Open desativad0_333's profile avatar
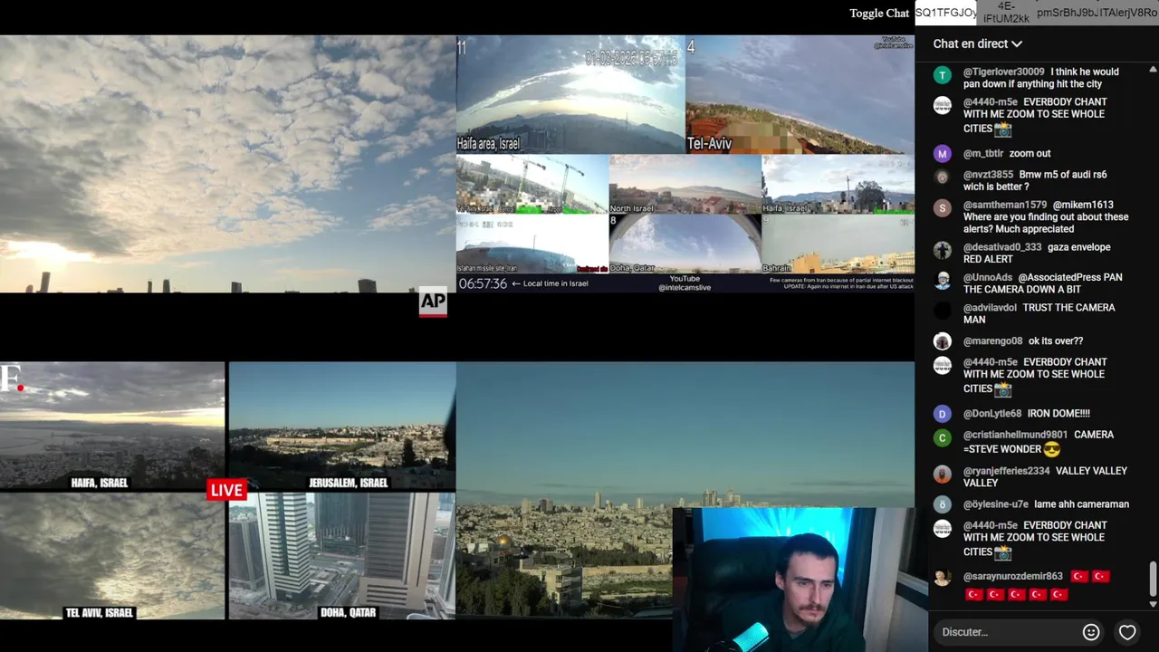Viewport: 1159px width, 652px height. tap(943, 250)
